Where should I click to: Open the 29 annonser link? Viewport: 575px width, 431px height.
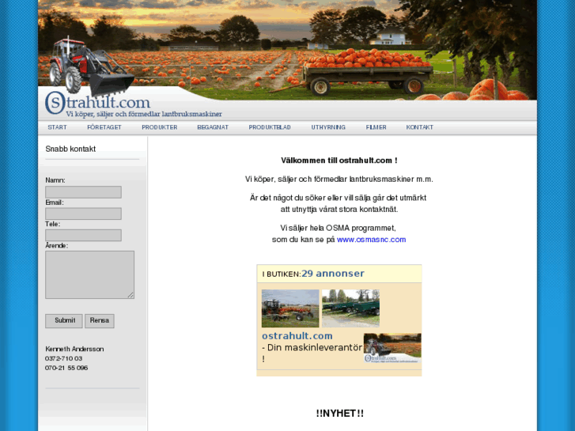(333, 274)
